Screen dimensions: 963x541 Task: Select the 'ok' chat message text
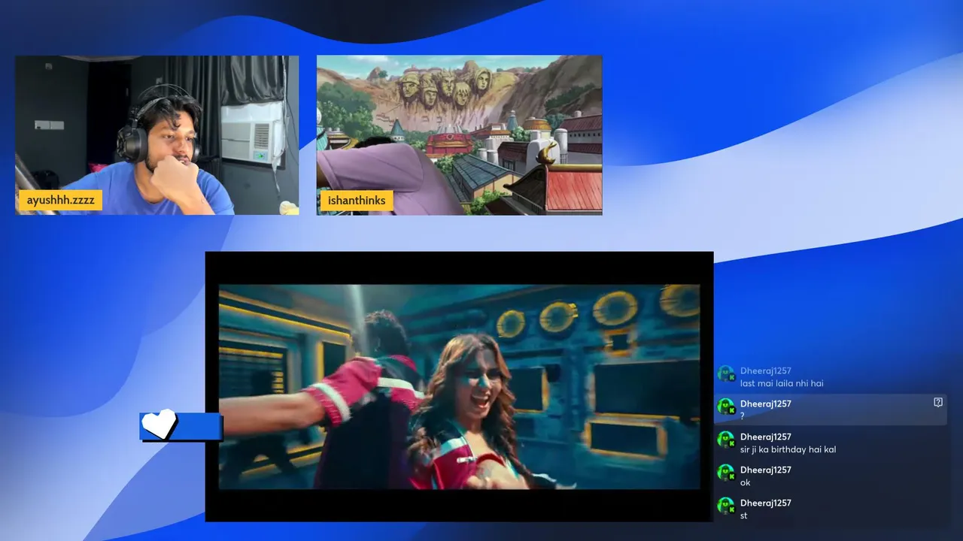click(x=746, y=482)
